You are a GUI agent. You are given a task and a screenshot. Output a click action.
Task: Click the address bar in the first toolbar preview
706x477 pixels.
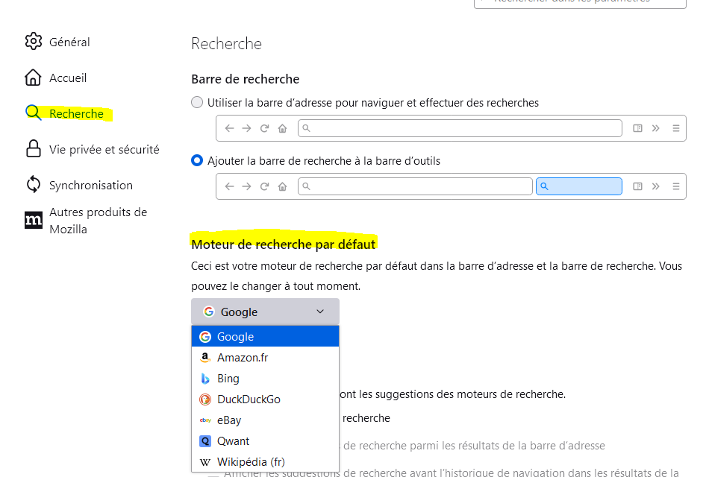[x=460, y=128]
